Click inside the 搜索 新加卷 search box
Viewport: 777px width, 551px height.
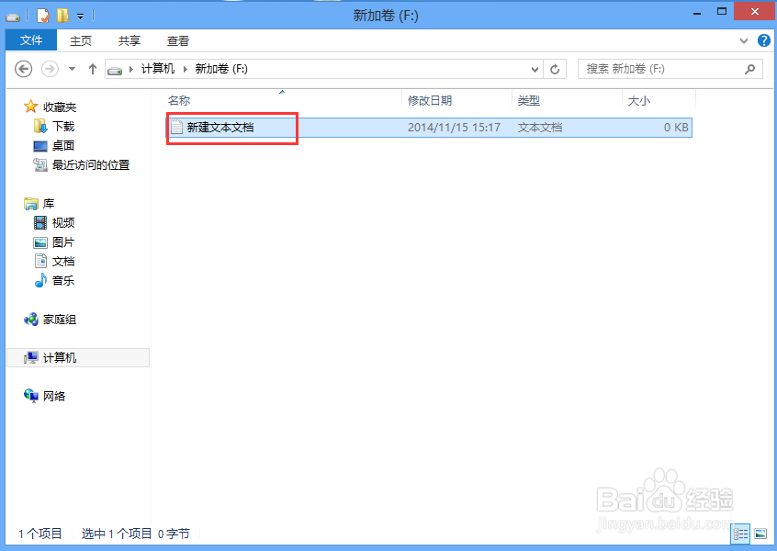pyautogui.click(x=661, y=69)
